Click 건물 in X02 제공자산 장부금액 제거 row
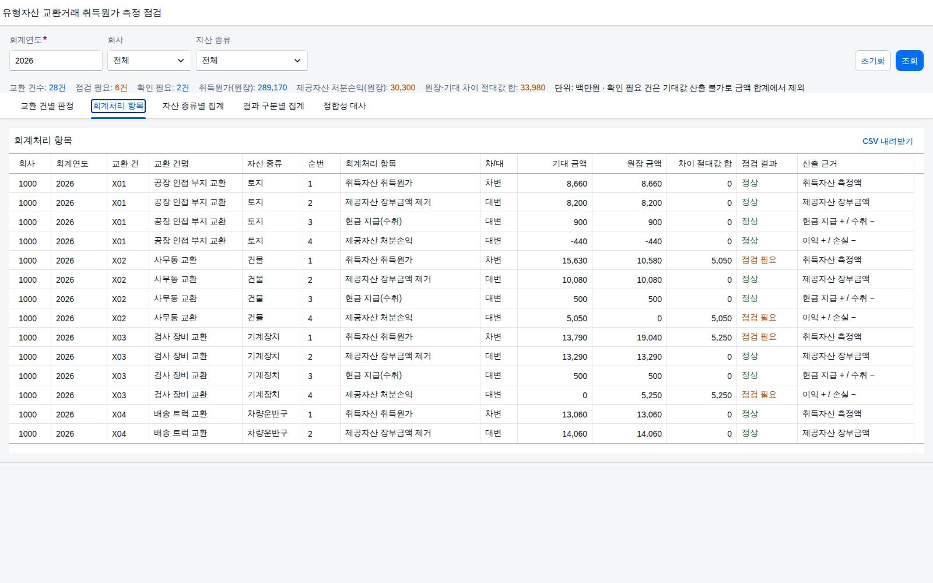This screenshot has height=583, width=933. 255,279
